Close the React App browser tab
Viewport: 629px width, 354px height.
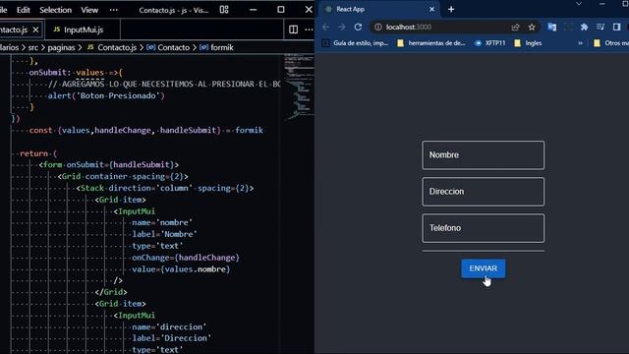(x=432, y=9)
